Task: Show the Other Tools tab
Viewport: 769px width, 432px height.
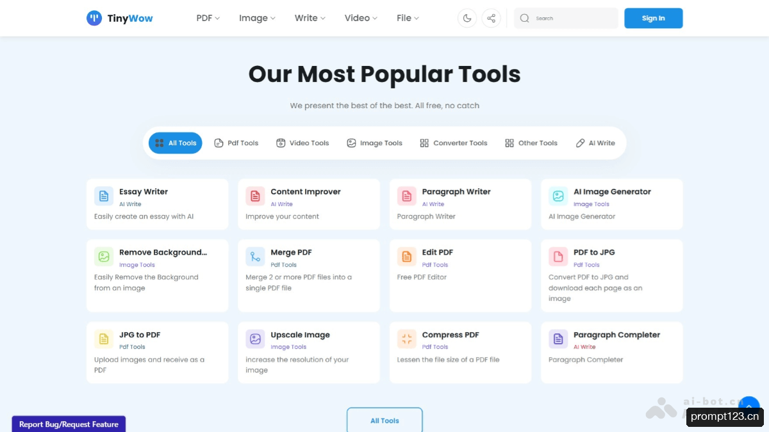Action: [531, 143]
